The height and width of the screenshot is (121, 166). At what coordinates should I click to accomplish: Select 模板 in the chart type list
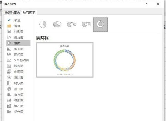pos(17,26)
